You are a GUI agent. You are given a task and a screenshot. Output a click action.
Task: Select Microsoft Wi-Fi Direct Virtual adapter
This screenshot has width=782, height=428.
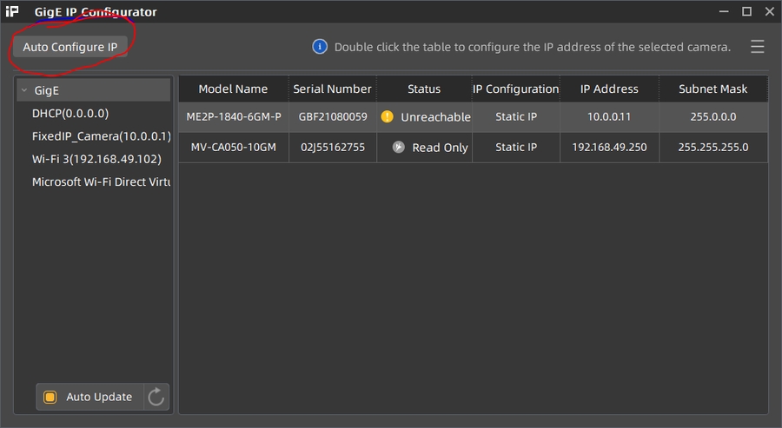(101, 182)
